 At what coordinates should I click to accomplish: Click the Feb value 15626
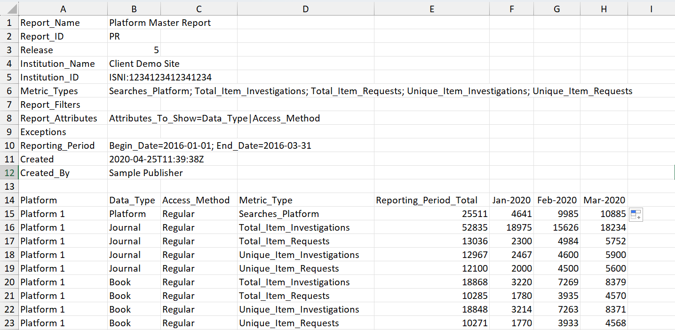557,227
